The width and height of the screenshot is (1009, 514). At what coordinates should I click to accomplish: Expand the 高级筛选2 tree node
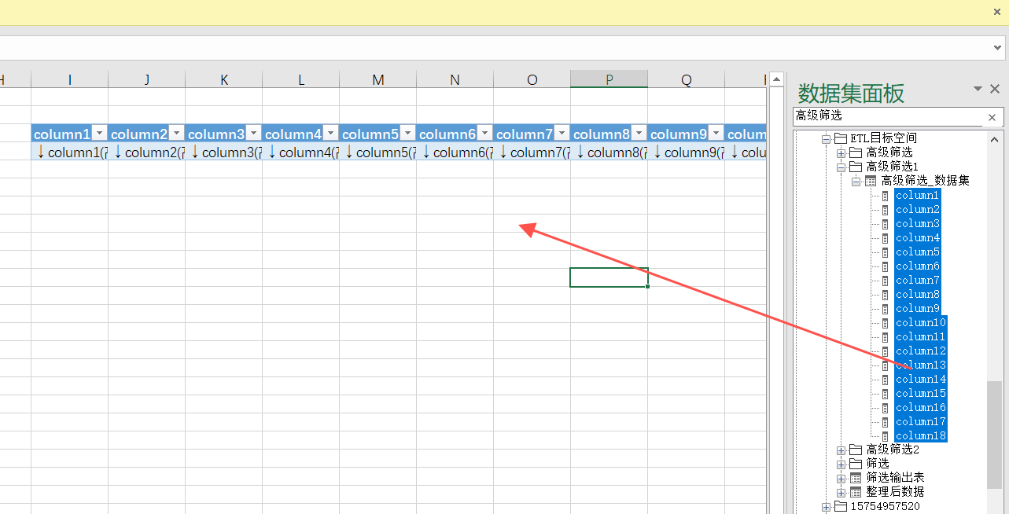click(841, 450)
